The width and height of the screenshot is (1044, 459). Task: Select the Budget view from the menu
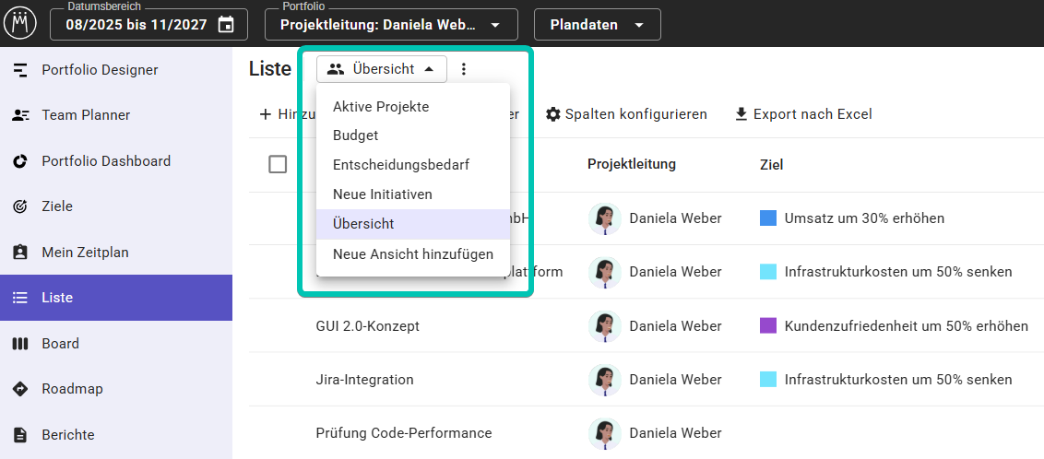coord(356,135)
